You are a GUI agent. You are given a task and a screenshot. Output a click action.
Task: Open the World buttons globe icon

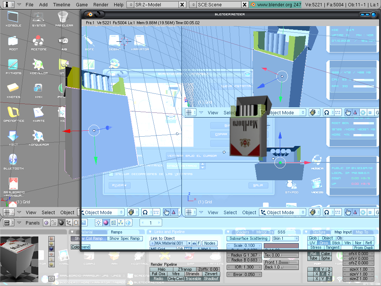click(128, 223)
